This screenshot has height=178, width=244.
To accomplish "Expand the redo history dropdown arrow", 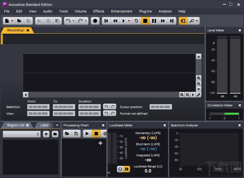I will point(86,21).
